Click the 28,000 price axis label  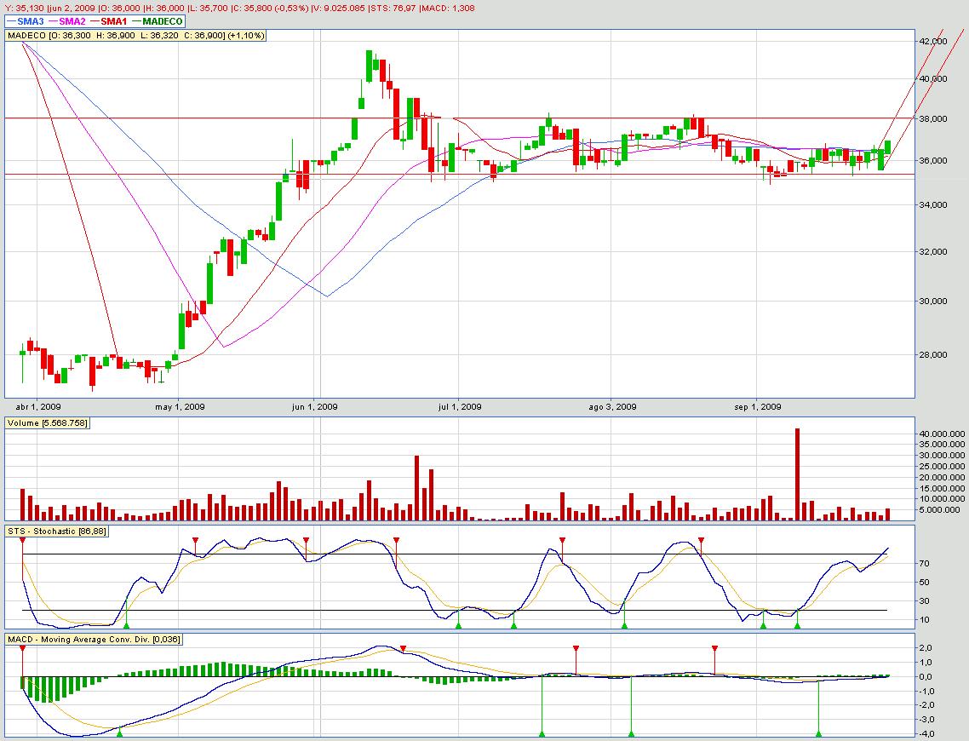[933, 355]
